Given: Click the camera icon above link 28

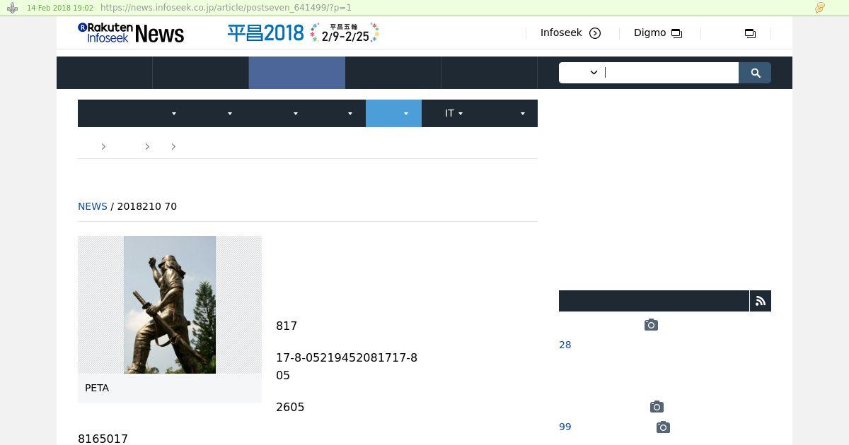Looking at the screenshot, I should pyautogui.click(x=651, y=325).
